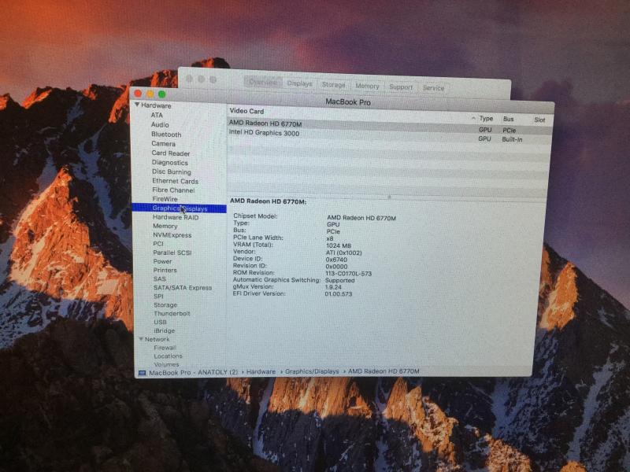Select Volumes under Network

point(166,364)
